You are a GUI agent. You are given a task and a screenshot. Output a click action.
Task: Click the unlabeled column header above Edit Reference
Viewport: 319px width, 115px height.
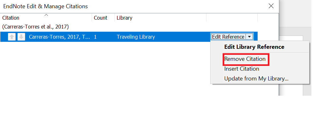[232, 18]
